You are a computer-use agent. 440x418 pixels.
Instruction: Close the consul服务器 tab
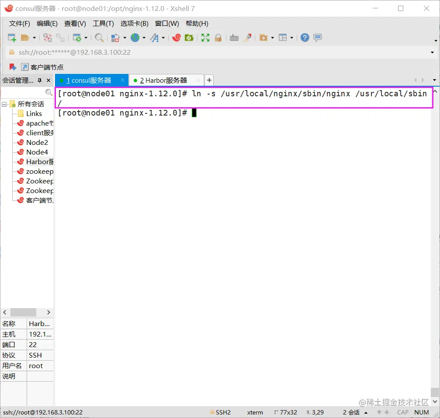123,80
